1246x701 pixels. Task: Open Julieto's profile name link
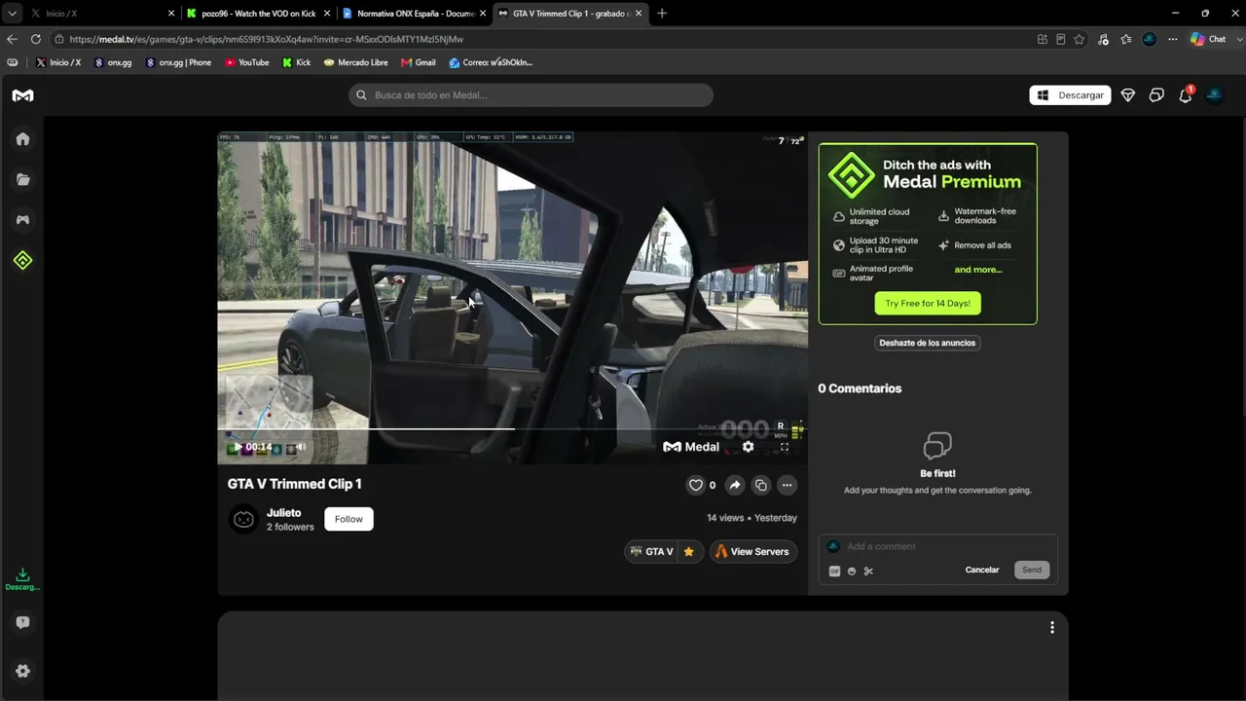pos(283,513)
